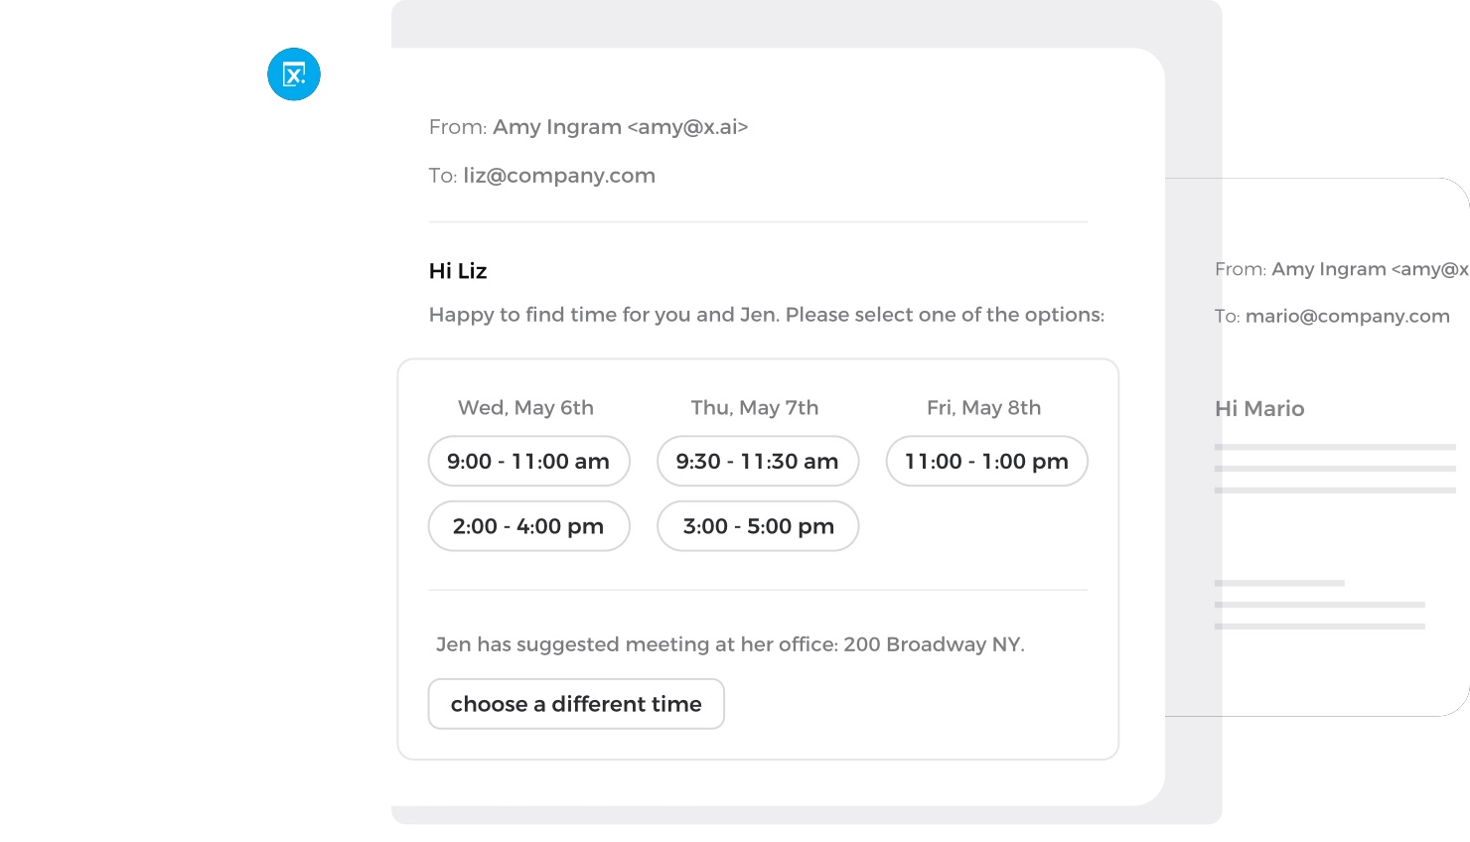Click the first placeholder paragraph in Mario's email
This screenshot has height=842, width=1470.
pyautogui.click(x=1335, y=469)
